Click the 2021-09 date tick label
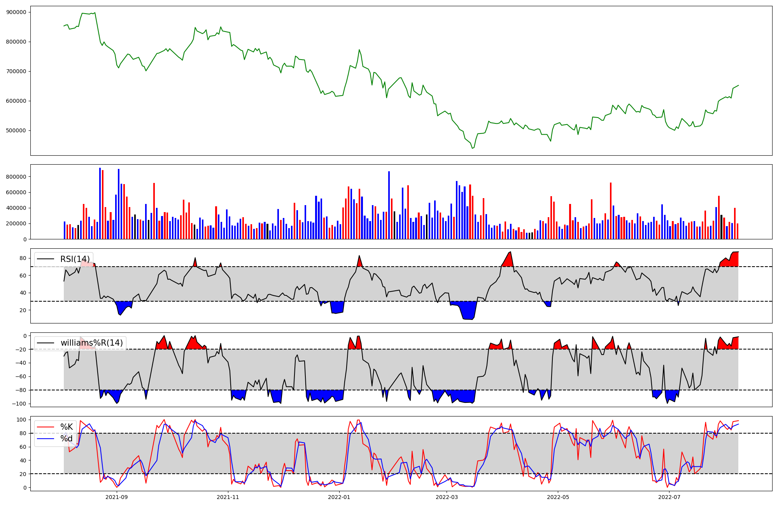The width and height of the screenshot is (778, 506). tap(116, 497)
